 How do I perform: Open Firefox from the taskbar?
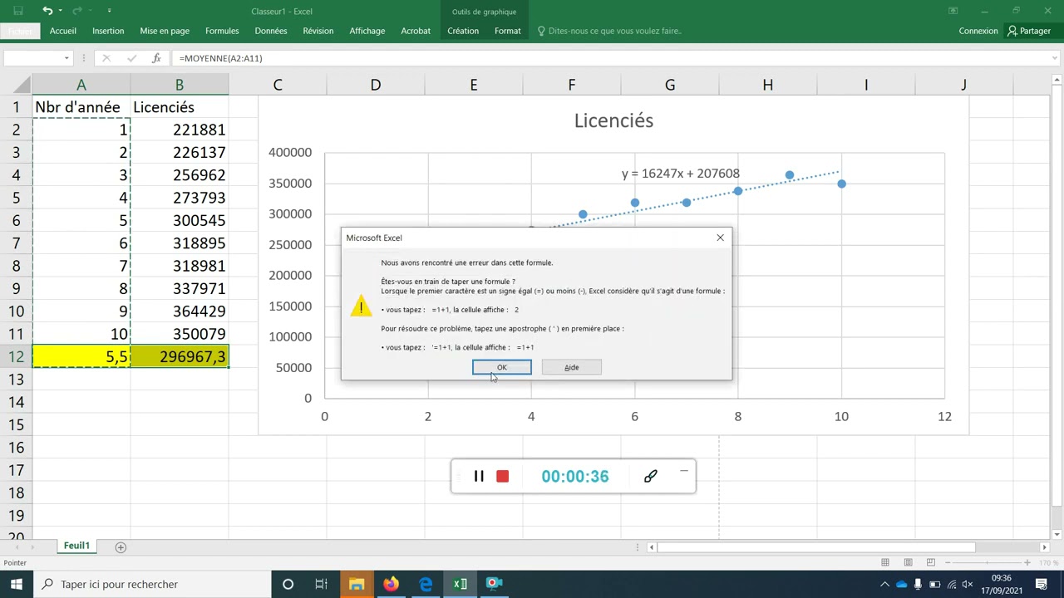[x=391, y=584]
